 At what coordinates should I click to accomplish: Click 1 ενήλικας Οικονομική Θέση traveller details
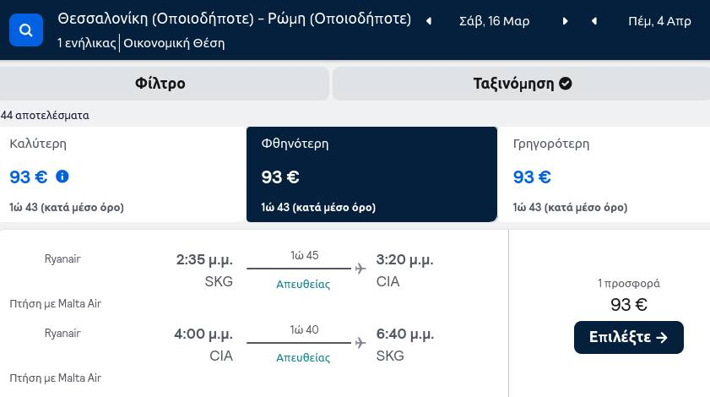[141, 43]
